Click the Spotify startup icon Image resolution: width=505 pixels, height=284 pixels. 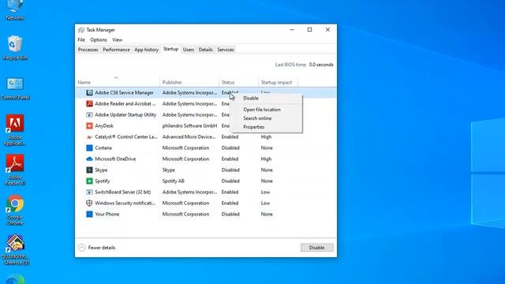pyautogui.click(x=89, y=181)
